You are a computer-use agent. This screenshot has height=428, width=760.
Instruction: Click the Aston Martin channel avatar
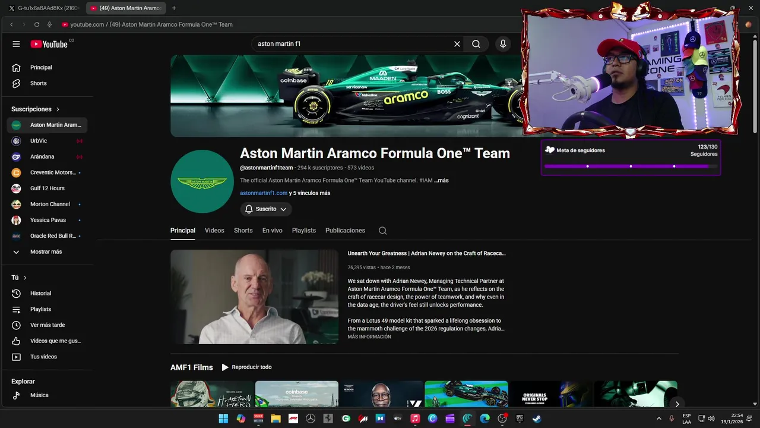coord(202,181)
